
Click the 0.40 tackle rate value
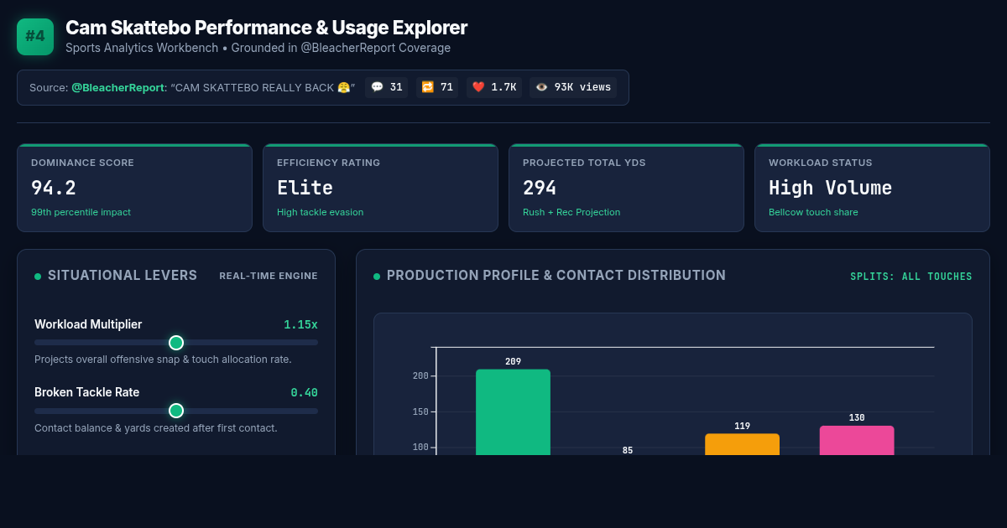(x=304, y=392)
